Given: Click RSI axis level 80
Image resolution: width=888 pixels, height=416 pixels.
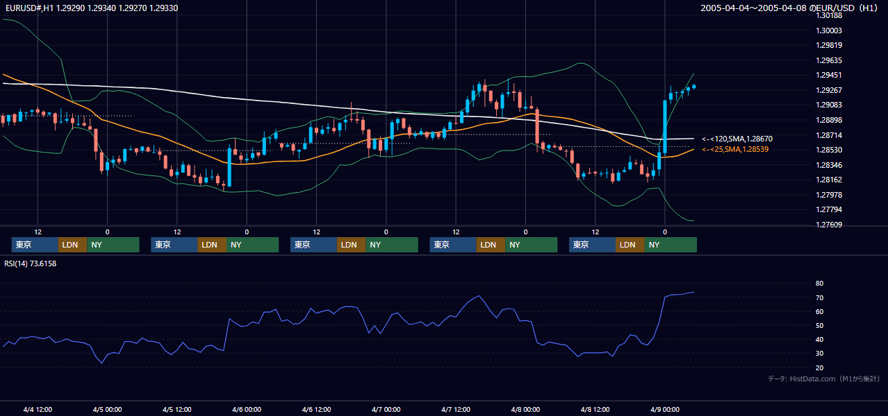Looking at the screenshot, I should 820,284.
